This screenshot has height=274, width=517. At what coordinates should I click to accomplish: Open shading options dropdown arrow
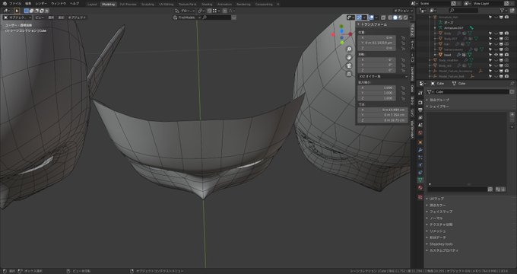click(x=411, y=18)
